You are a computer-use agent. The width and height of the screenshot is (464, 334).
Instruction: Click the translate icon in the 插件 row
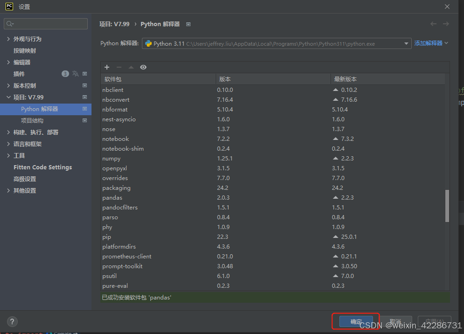pos(76,74)
